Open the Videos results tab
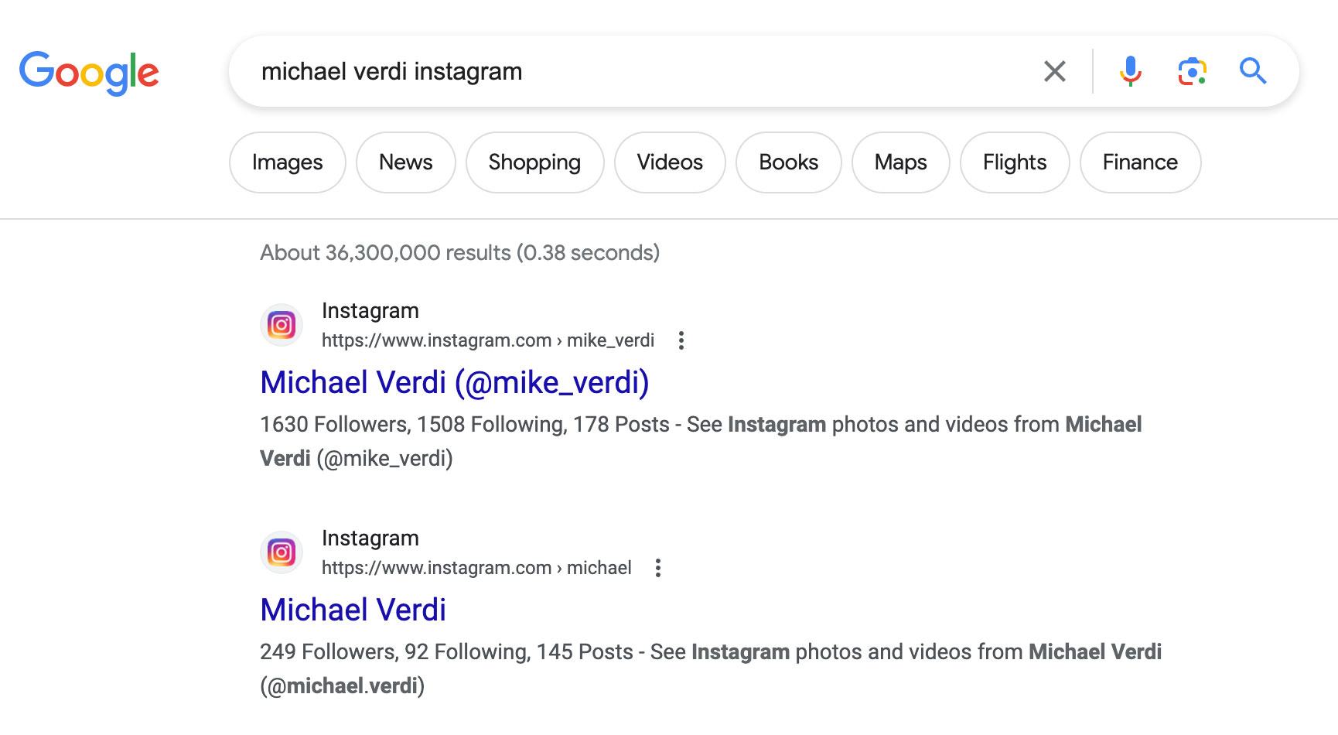Image resolution: width=1338 pixels, height=735 pixels. (x=670, y=162)
